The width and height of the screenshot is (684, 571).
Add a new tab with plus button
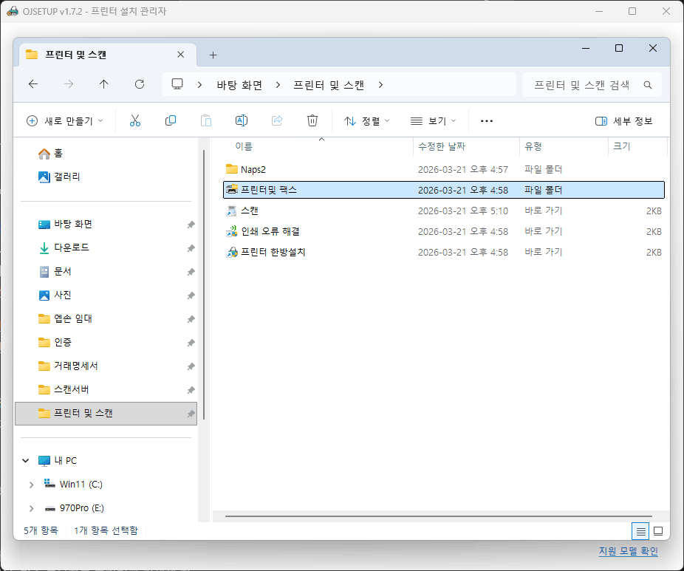coord(213,55)
